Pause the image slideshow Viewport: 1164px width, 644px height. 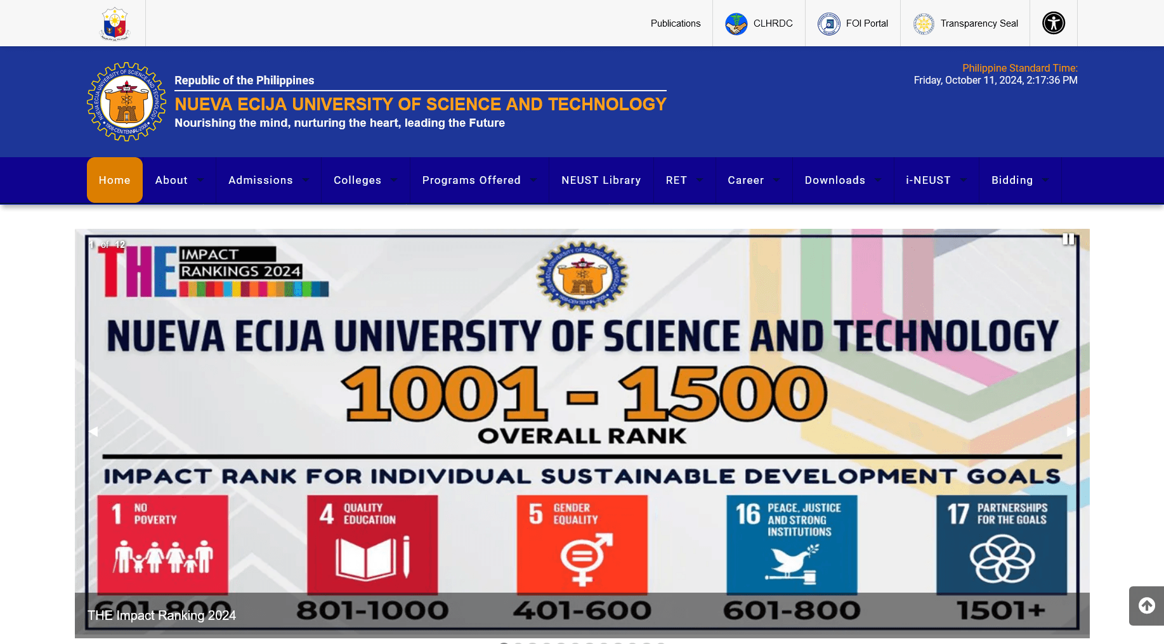tap(1068, 239)
